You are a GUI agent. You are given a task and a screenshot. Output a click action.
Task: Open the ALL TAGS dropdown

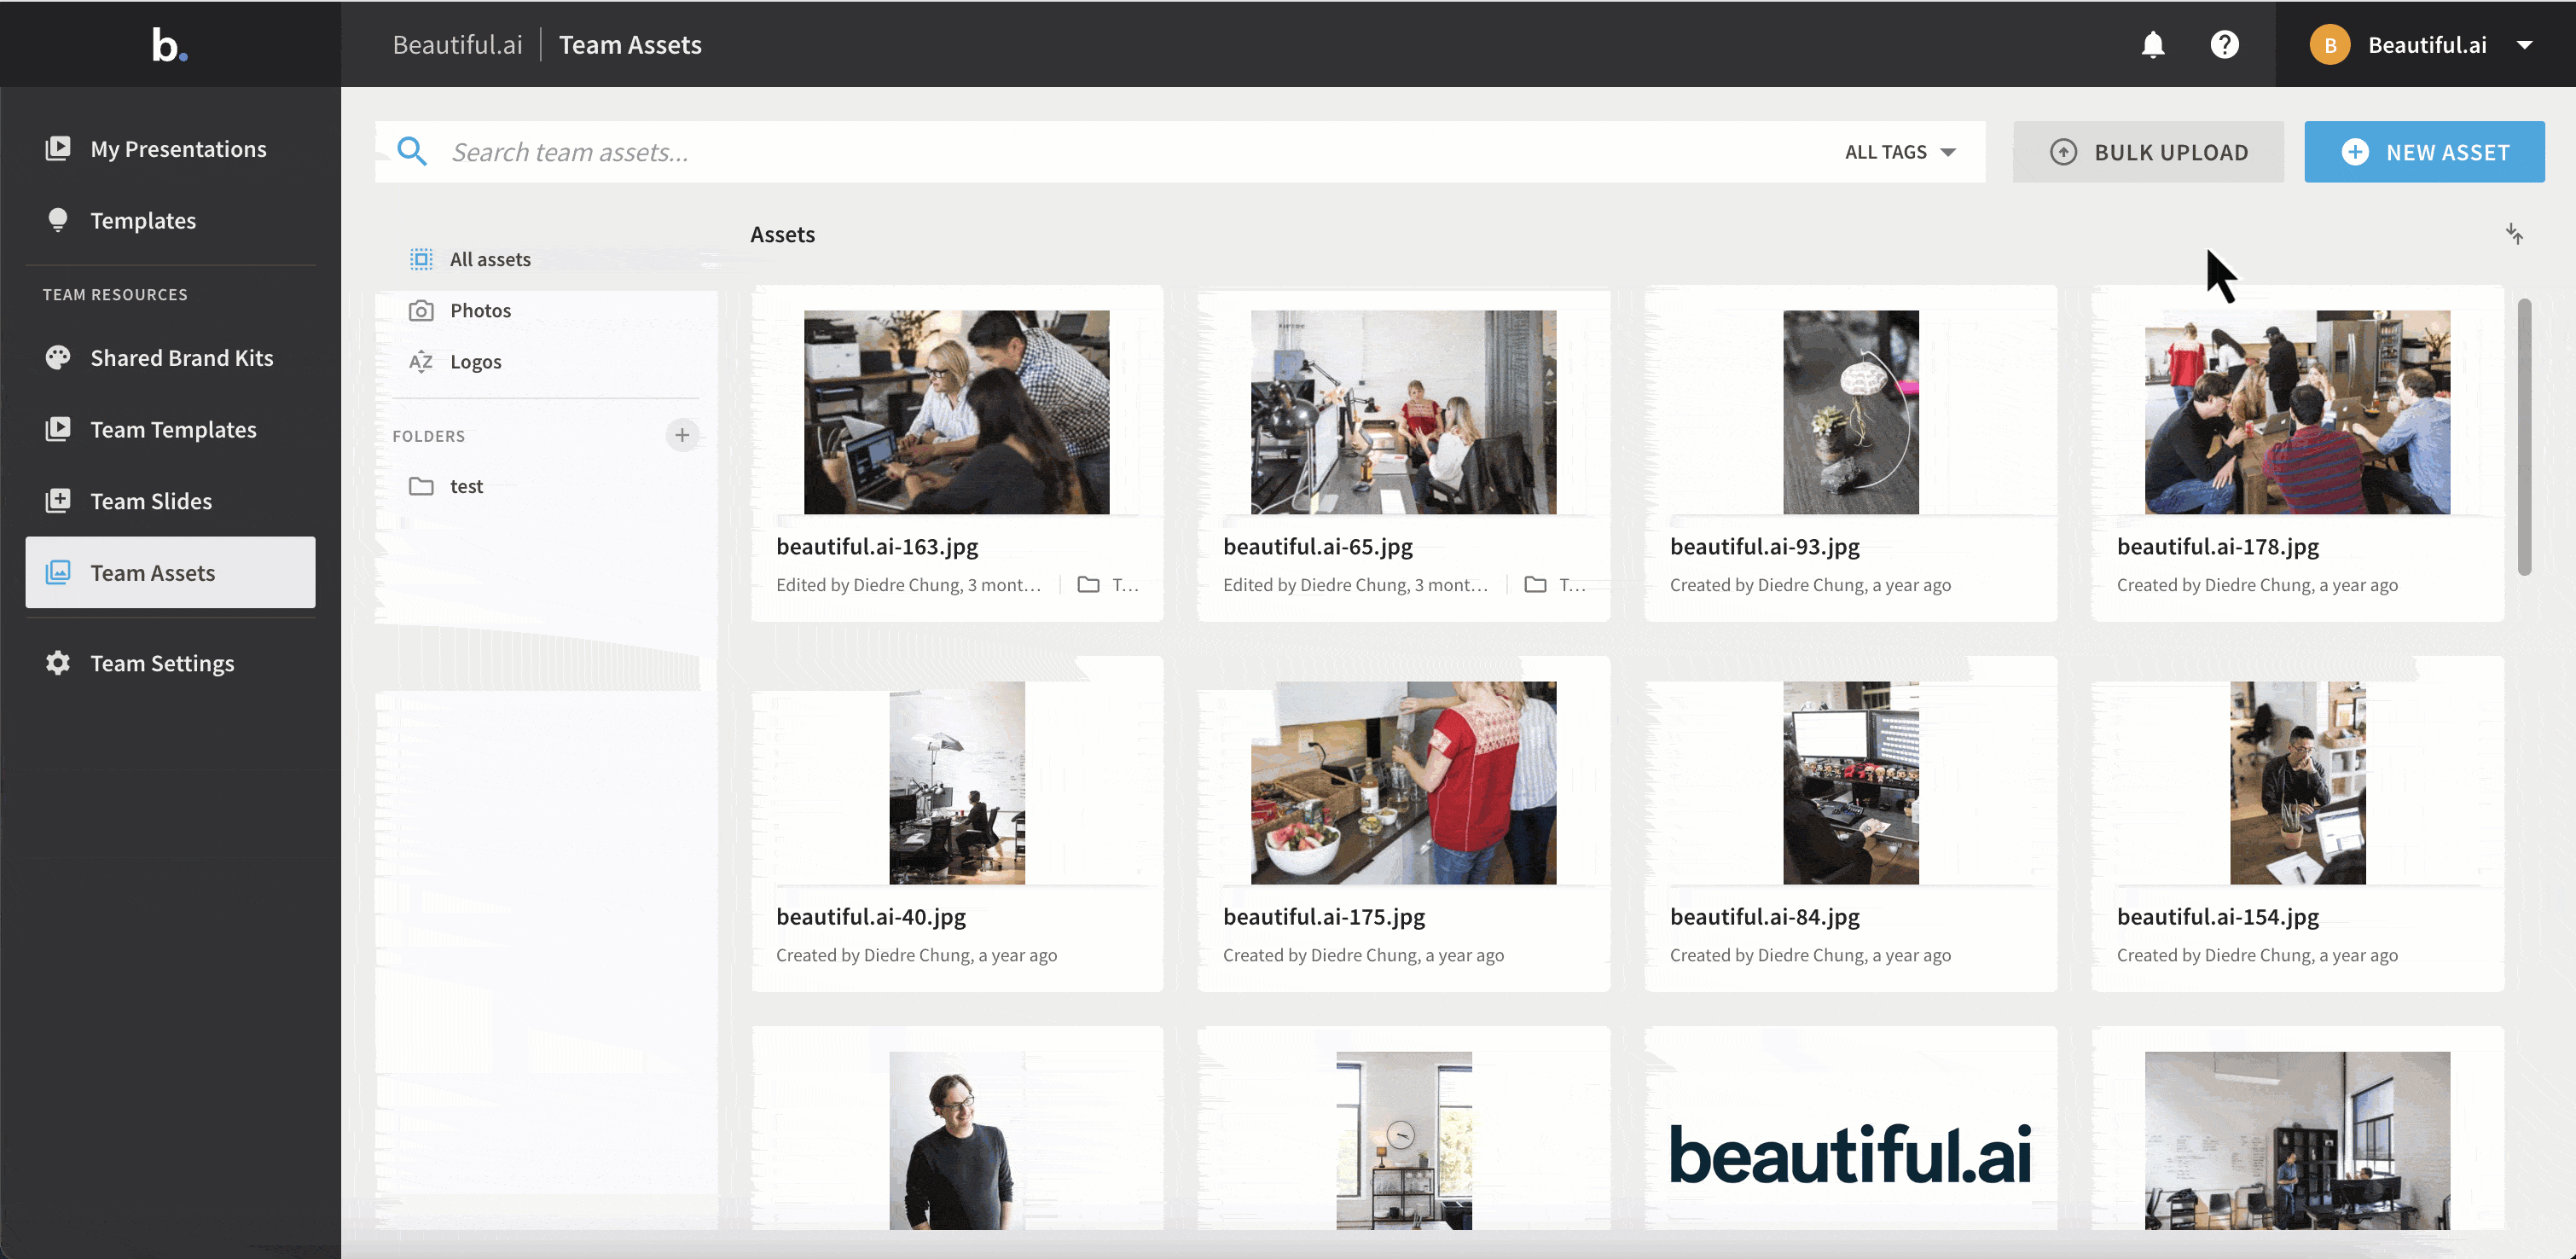pos(1900,152)
